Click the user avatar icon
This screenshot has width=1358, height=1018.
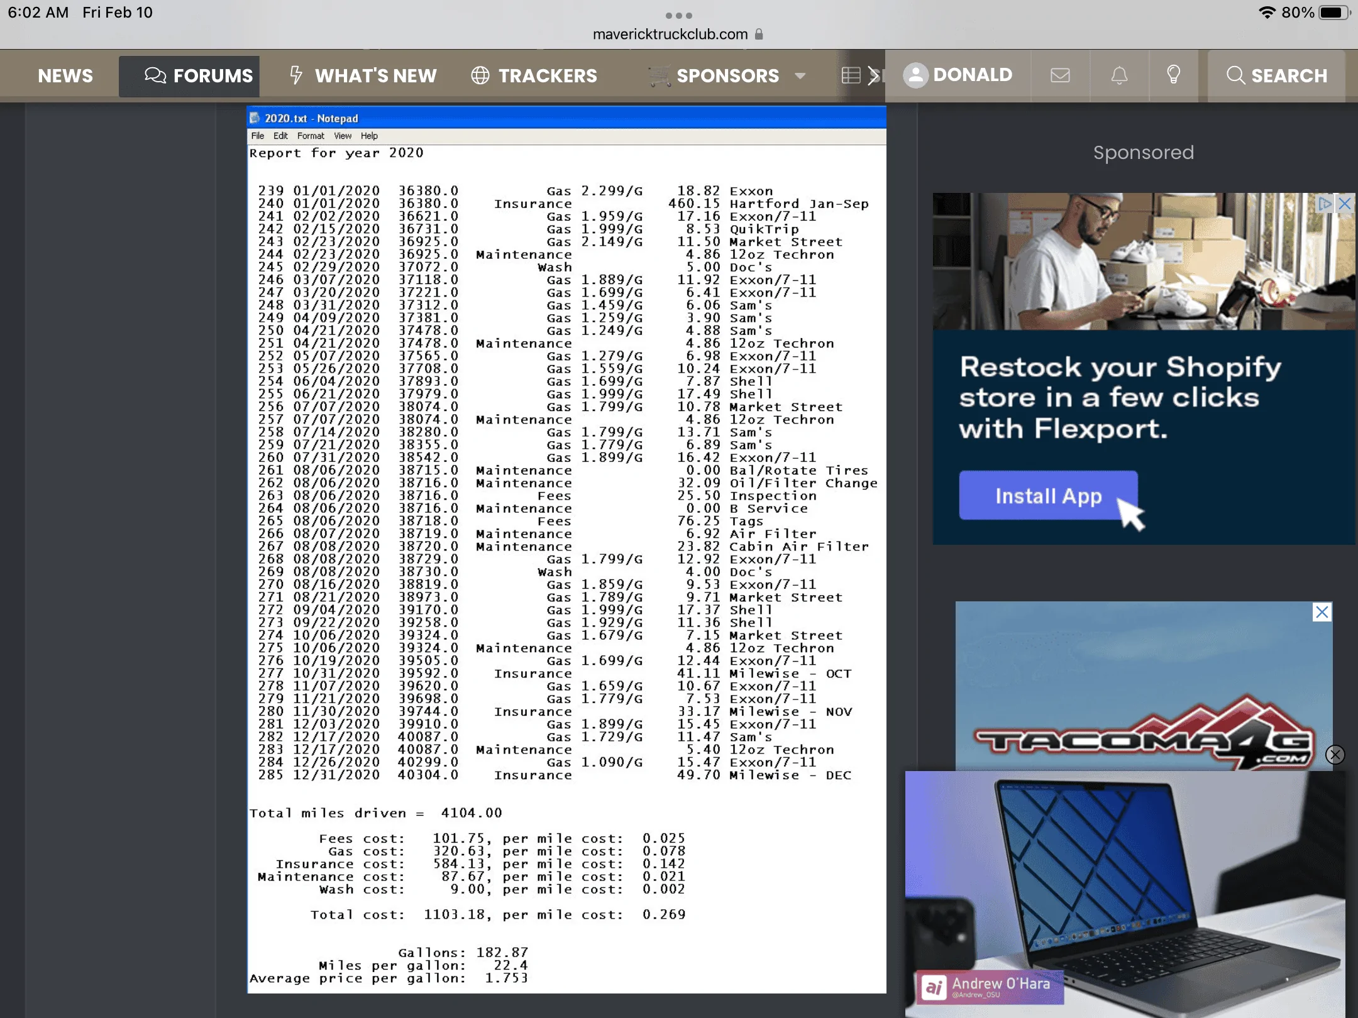click(x=915, y=75)
